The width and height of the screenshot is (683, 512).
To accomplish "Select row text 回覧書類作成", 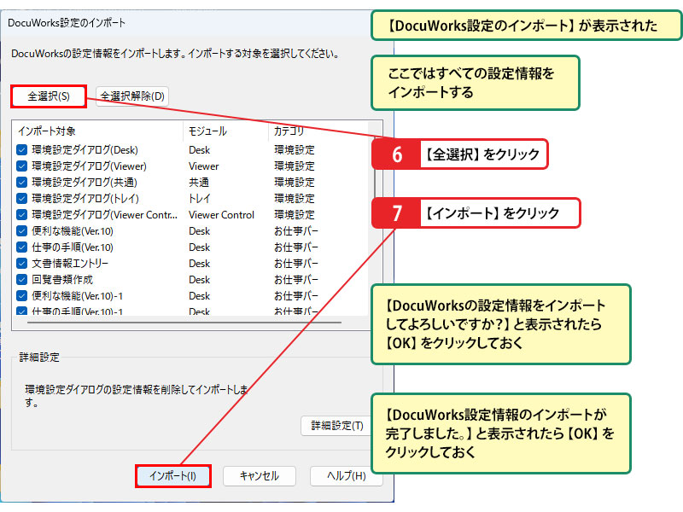I will (x=62, y=280).
